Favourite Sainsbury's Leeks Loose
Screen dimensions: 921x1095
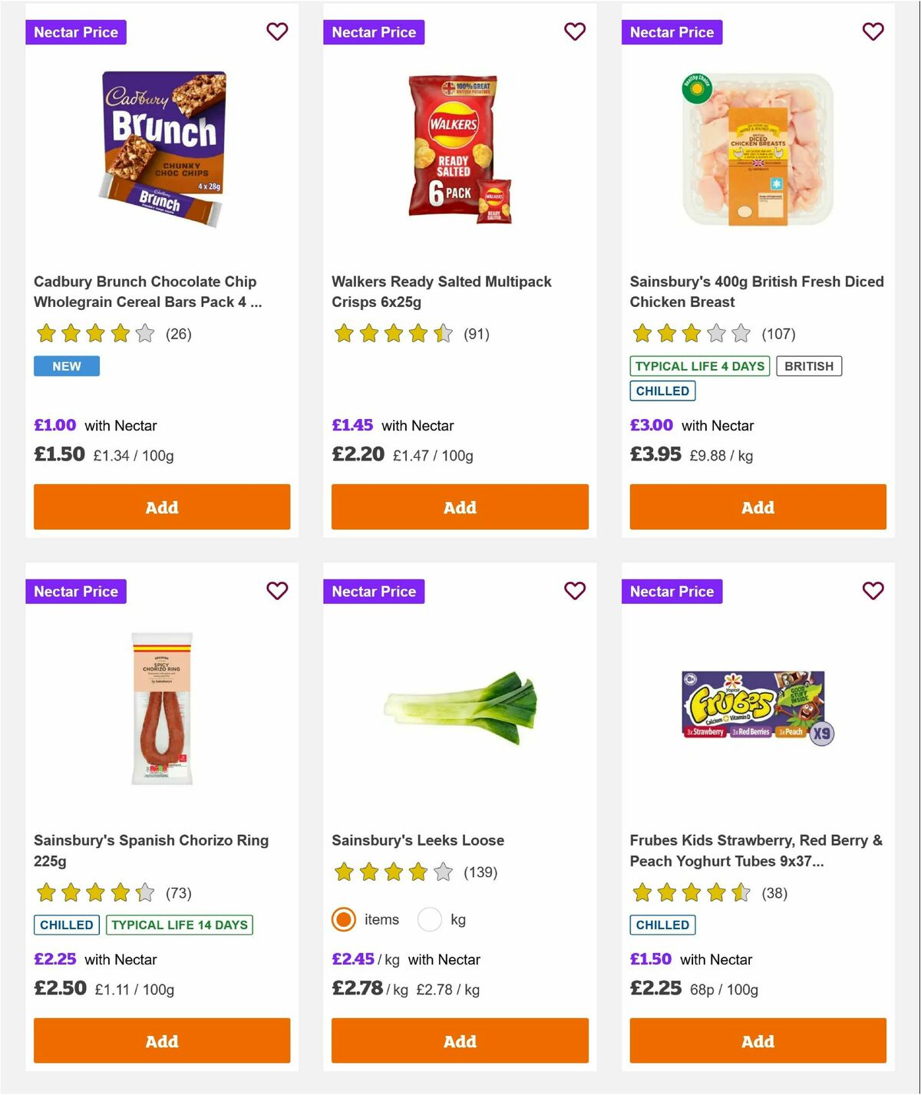pos(575,591)
